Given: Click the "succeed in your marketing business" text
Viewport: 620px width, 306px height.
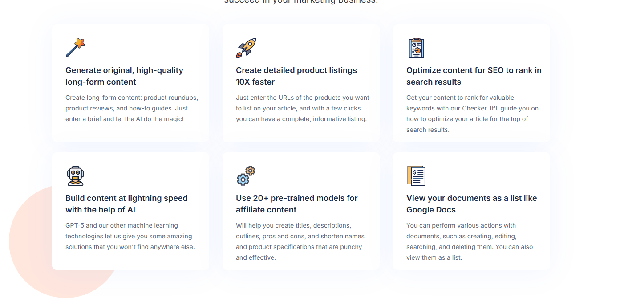Looking at the screenshot, I should [301, 2].
